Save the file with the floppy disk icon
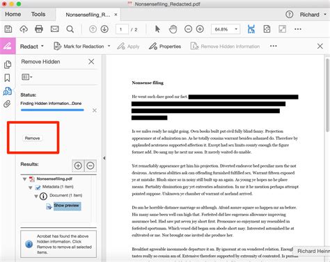 pyautogui.click(x=8, y=29)
